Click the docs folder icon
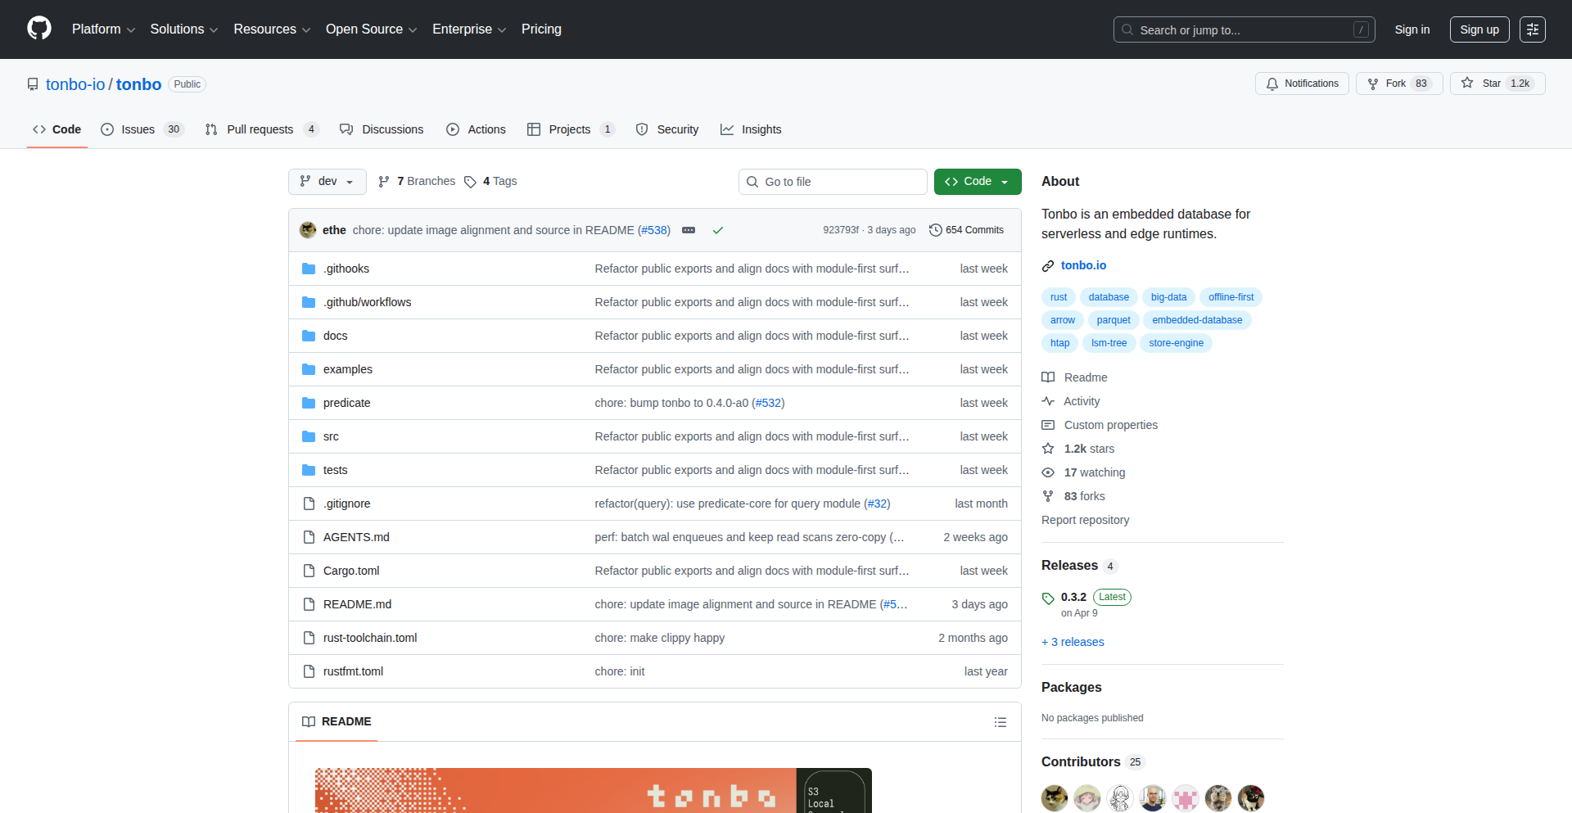Screen dimensions: 1572x813 pyautogui.click(x=309, y=336)
